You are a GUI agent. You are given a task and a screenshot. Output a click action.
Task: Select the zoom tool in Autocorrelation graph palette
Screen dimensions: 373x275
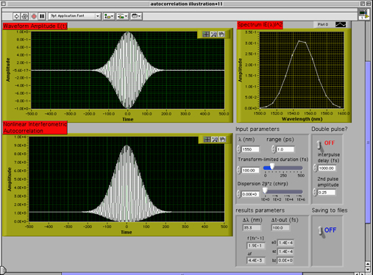(215, 140)
